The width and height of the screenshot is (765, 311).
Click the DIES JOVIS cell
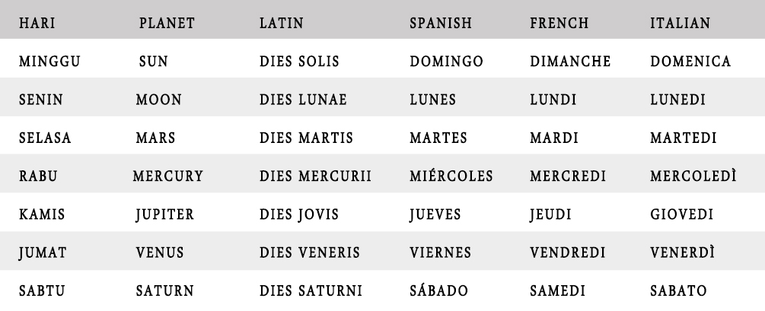[x=298, y=214]
